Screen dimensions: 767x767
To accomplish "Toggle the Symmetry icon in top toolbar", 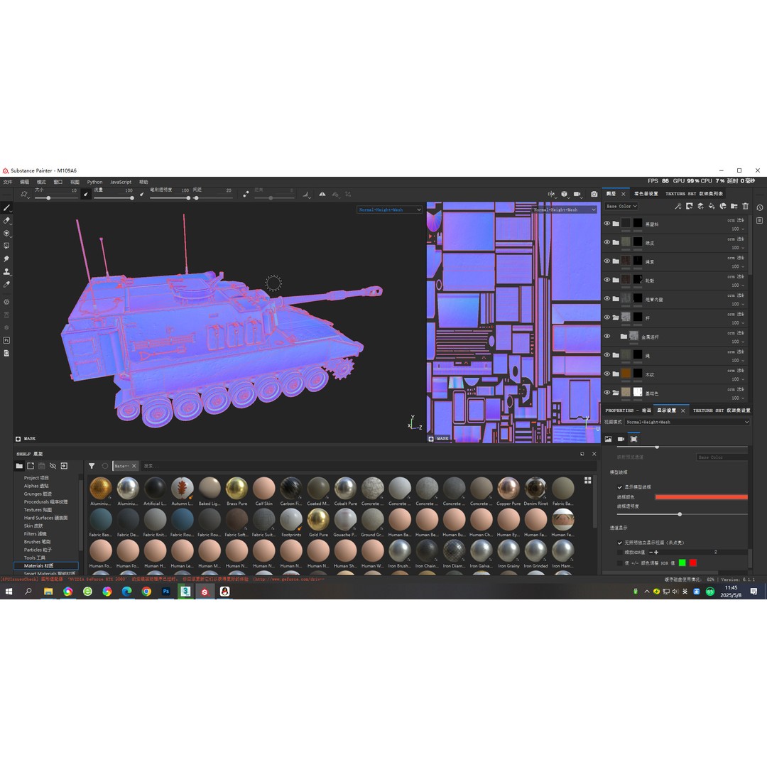I will pos(322,194).
